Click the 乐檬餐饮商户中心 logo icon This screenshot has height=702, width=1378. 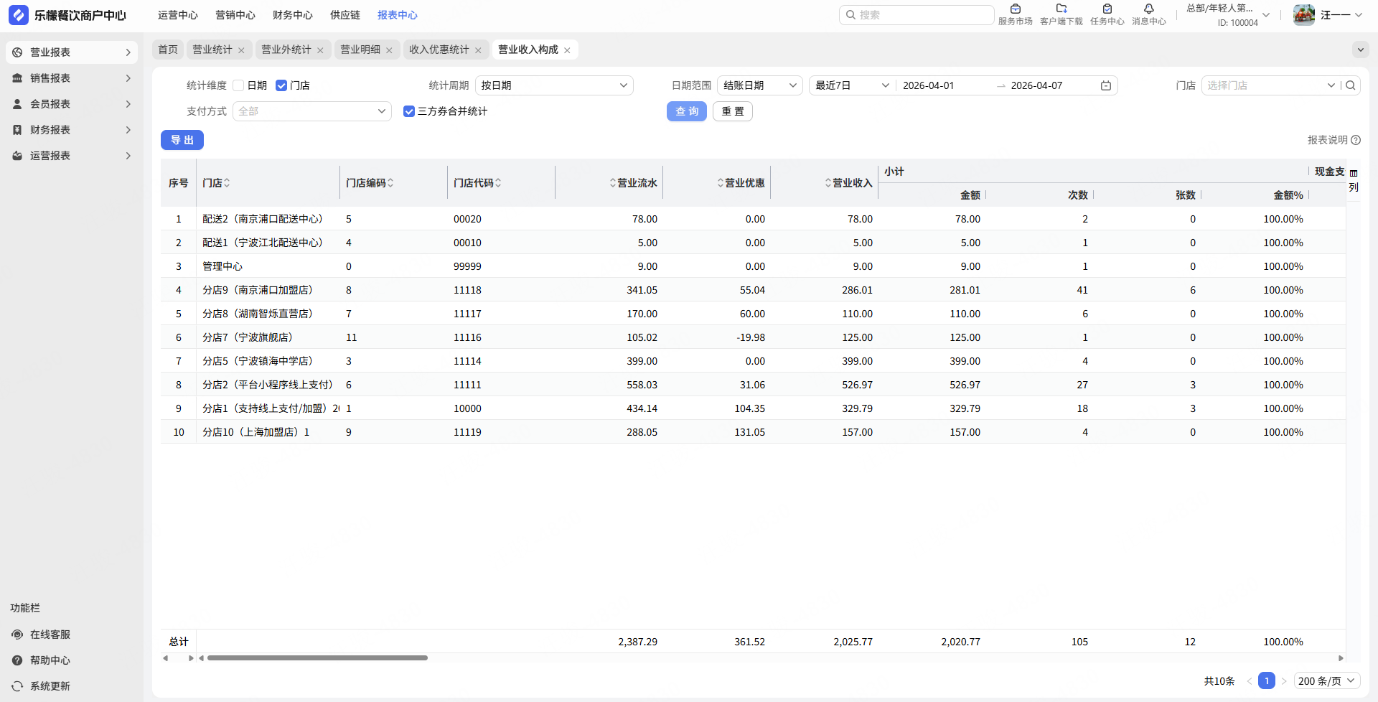(x=19, y=15)
